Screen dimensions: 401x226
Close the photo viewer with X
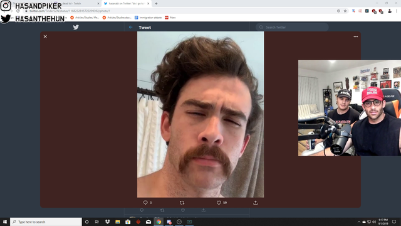pos(45,36)
